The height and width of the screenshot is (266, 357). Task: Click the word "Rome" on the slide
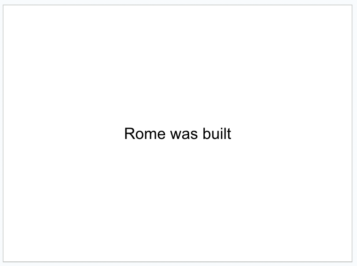tap(145, 133)
